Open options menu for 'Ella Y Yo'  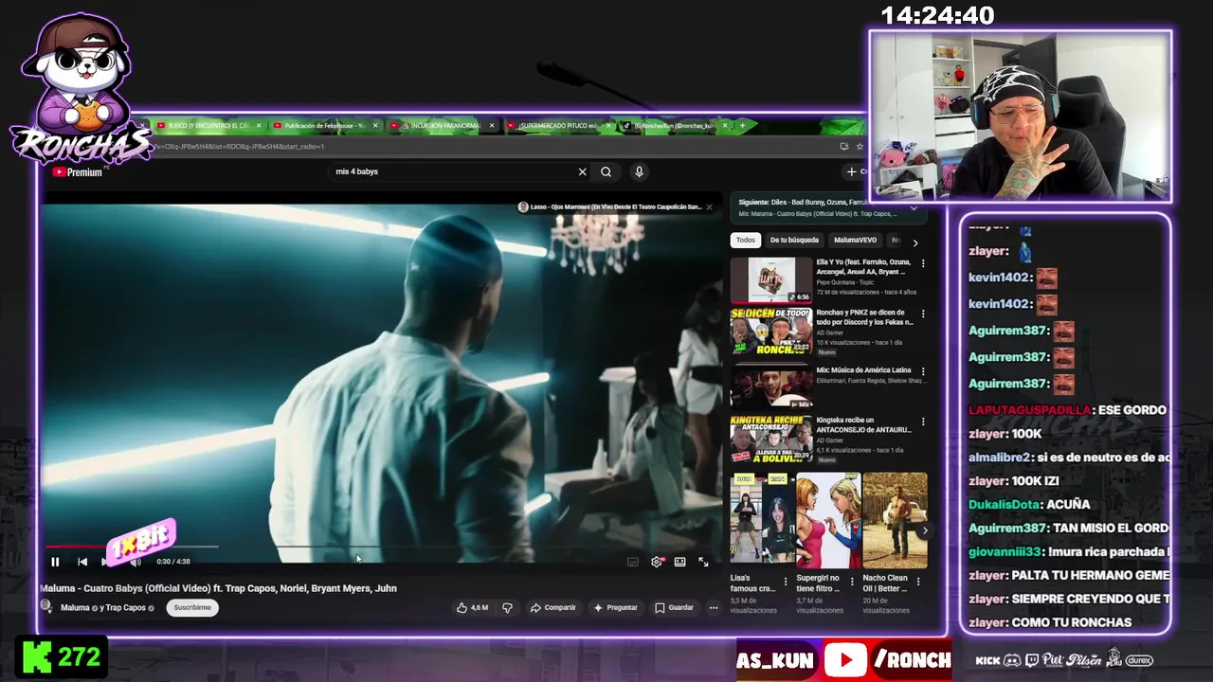[x=923, y=263]
